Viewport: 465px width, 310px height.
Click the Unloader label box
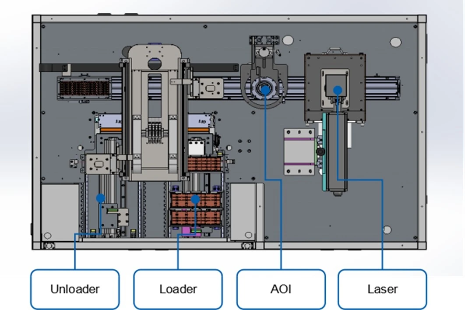(75, 289)
